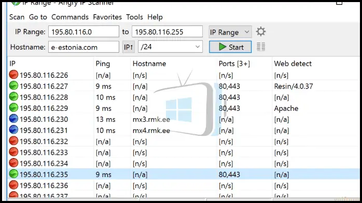Open the fetchers column selector icon
The height and width of the screenshot is (203, 362).
coord(261,47)
